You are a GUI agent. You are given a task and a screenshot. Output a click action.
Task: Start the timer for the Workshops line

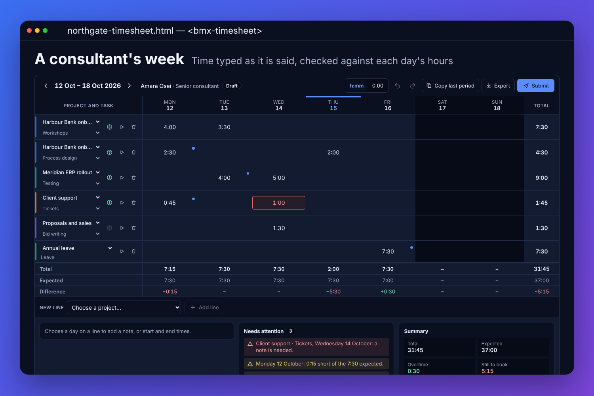pos(122,127)
